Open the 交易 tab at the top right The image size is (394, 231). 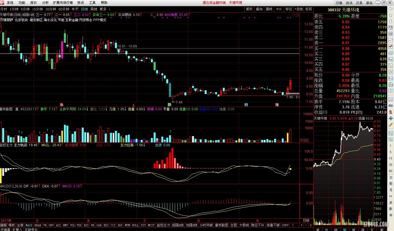pyautogui.click(x=359, y=3)
